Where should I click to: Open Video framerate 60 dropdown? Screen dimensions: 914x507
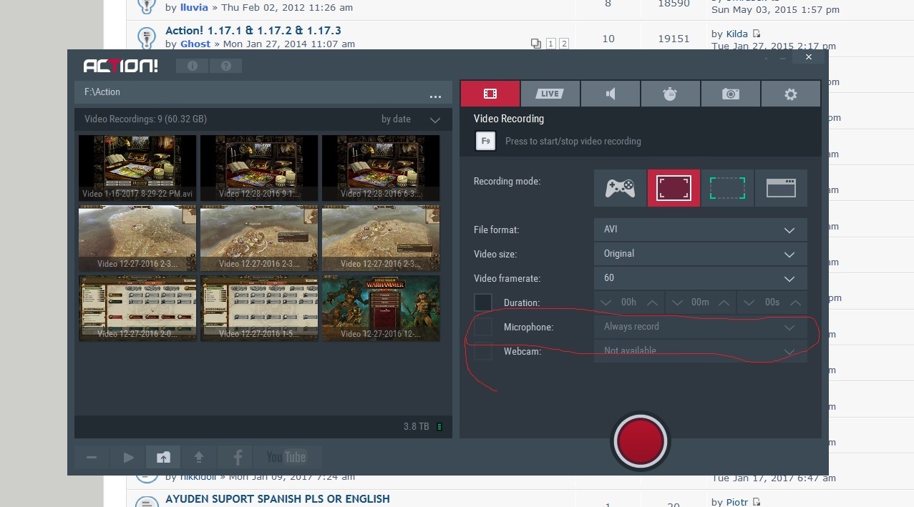701,278
